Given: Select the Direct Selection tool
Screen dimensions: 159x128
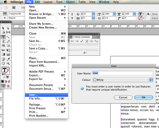Looking at the screenshot, I should pos(8,28).
